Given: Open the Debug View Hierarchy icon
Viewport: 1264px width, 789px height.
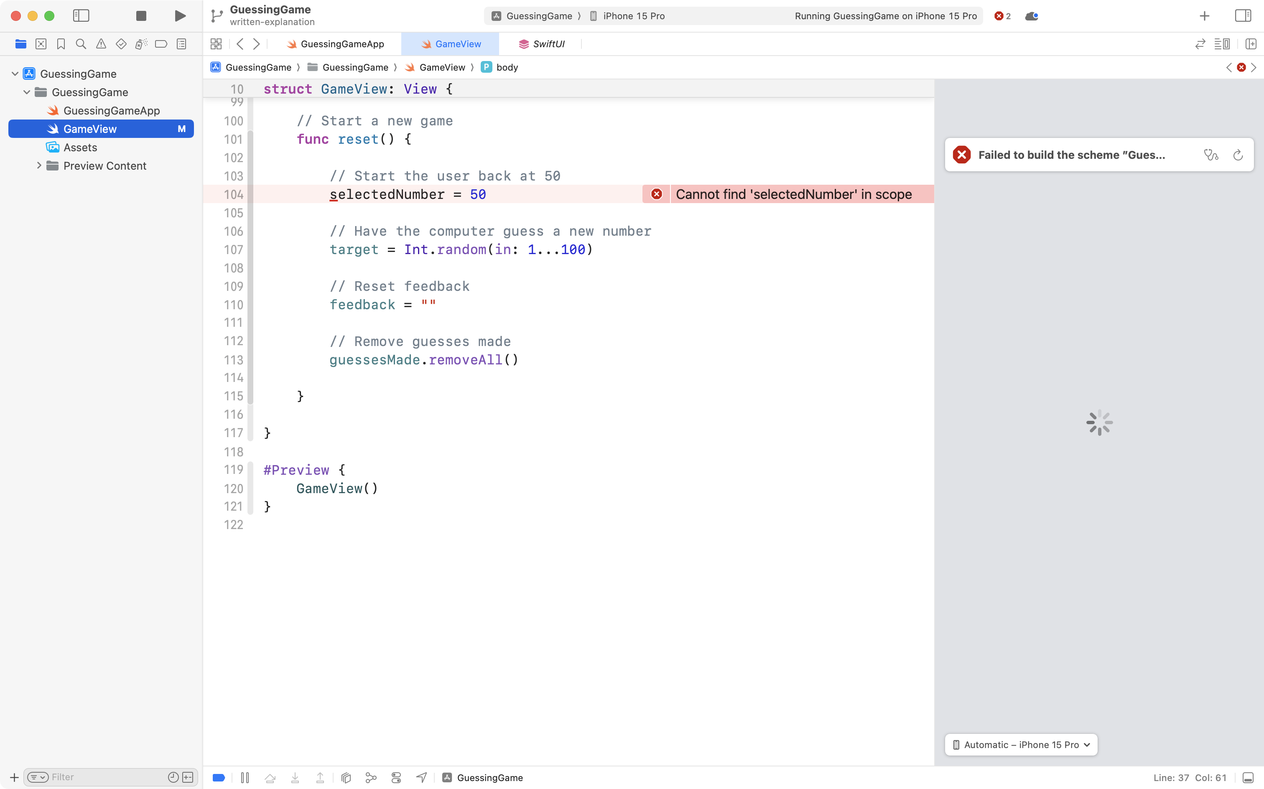Looking at the screenshot, I should (x=346, y=778).
